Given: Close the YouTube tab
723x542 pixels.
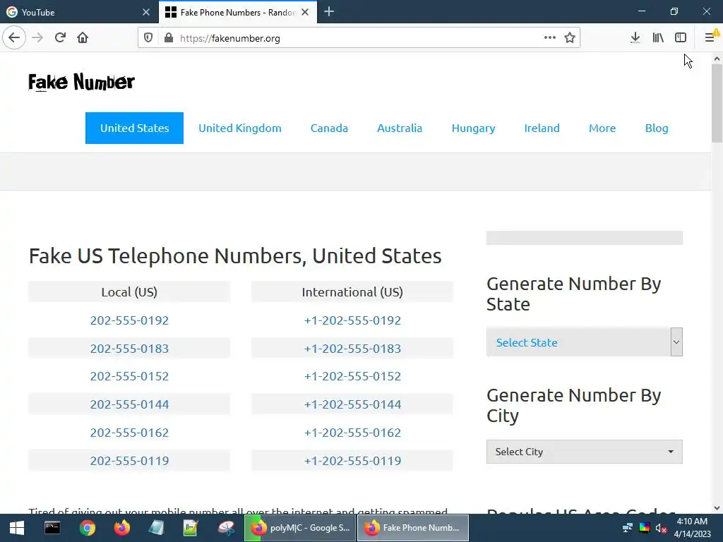Looking at the screenshot, I should tap(146, 12).
